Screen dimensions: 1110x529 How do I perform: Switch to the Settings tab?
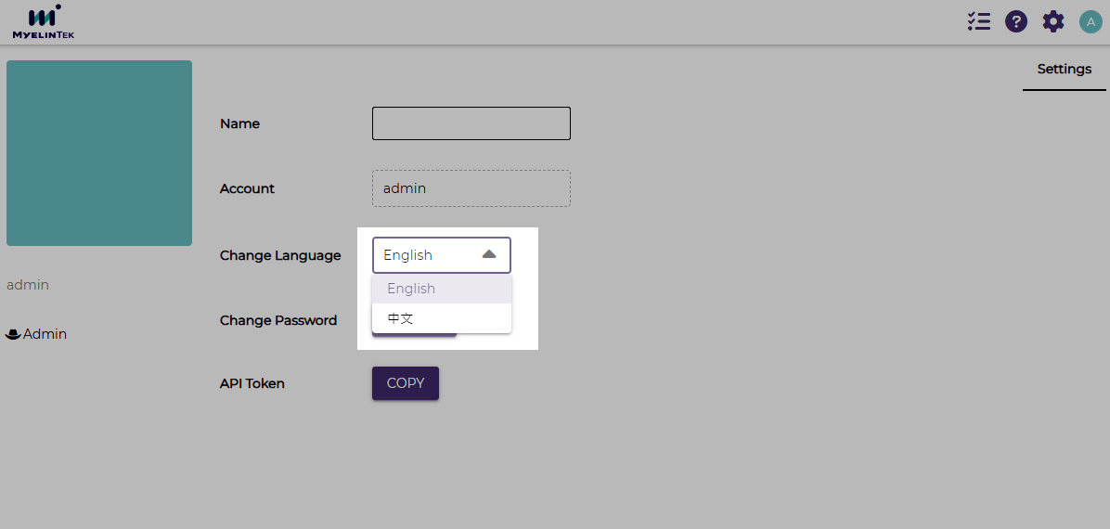[x=1064, y=70]
